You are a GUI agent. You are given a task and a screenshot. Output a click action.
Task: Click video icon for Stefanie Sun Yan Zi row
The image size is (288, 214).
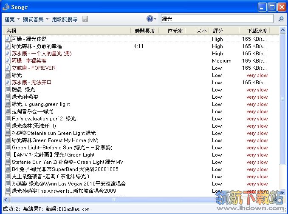click(x=8, y=162)
